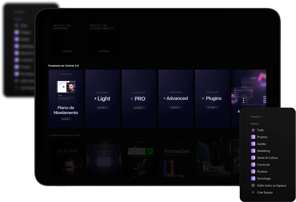Viewport: 296px width, 202px height.
Task: Click Baixar Templates on the Advanced card
Action: point(176,108)
